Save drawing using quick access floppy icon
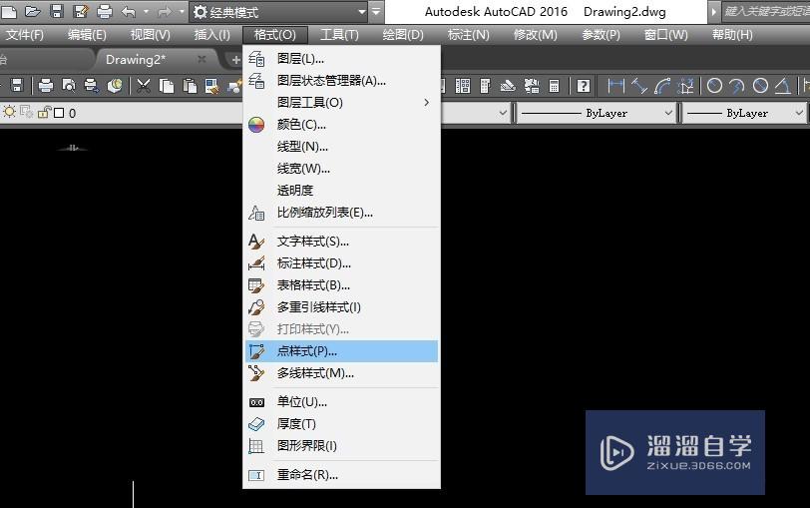 [57, 11]
